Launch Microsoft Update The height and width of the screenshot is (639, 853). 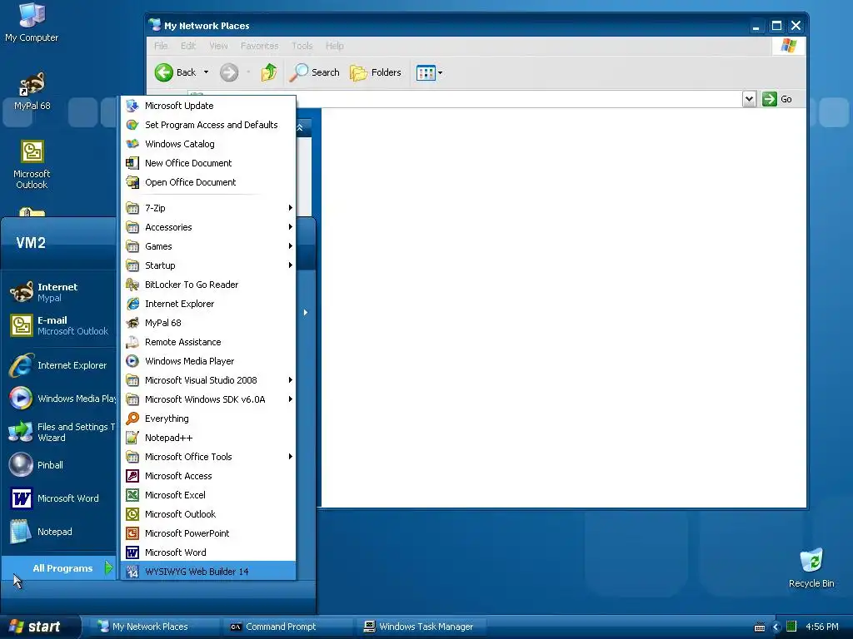pos(208,106)
